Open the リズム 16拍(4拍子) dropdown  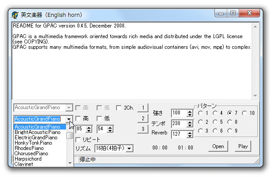[x=114, y=148]
